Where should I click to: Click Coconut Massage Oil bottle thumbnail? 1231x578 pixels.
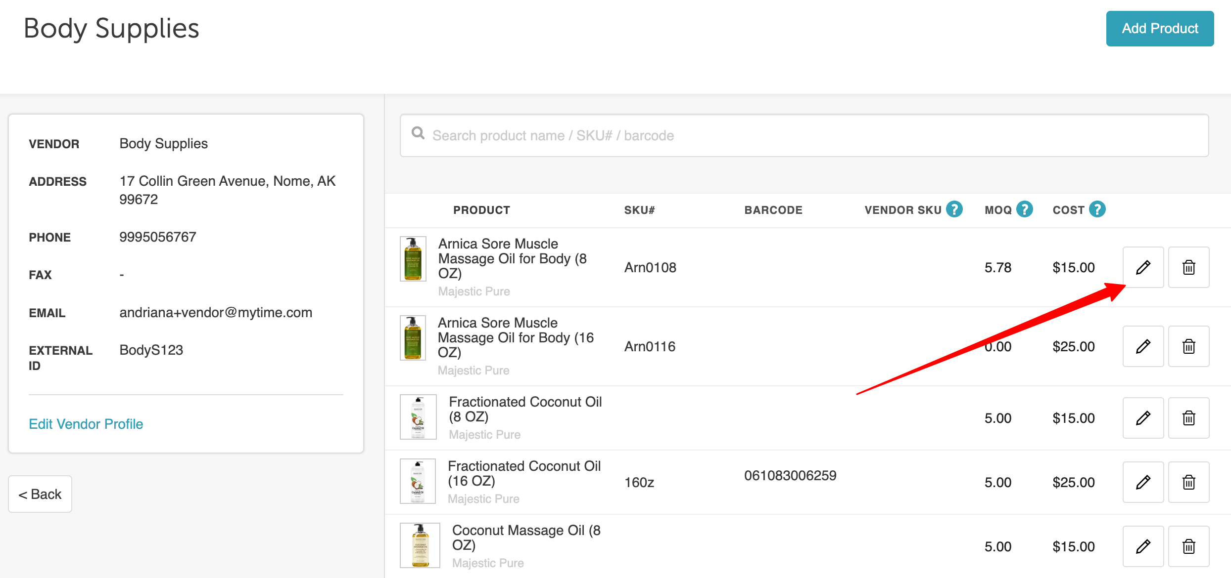tap(420, 545)
